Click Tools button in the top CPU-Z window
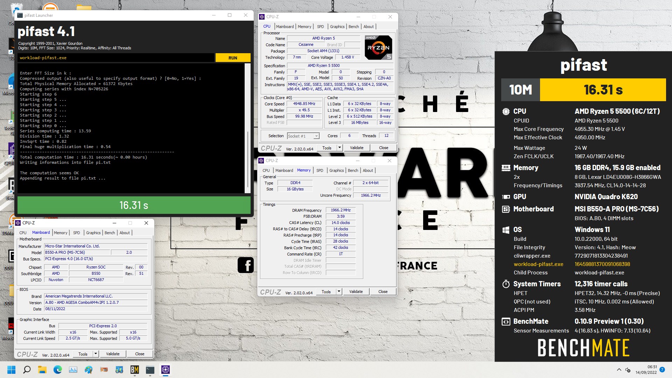 [327, 148]
